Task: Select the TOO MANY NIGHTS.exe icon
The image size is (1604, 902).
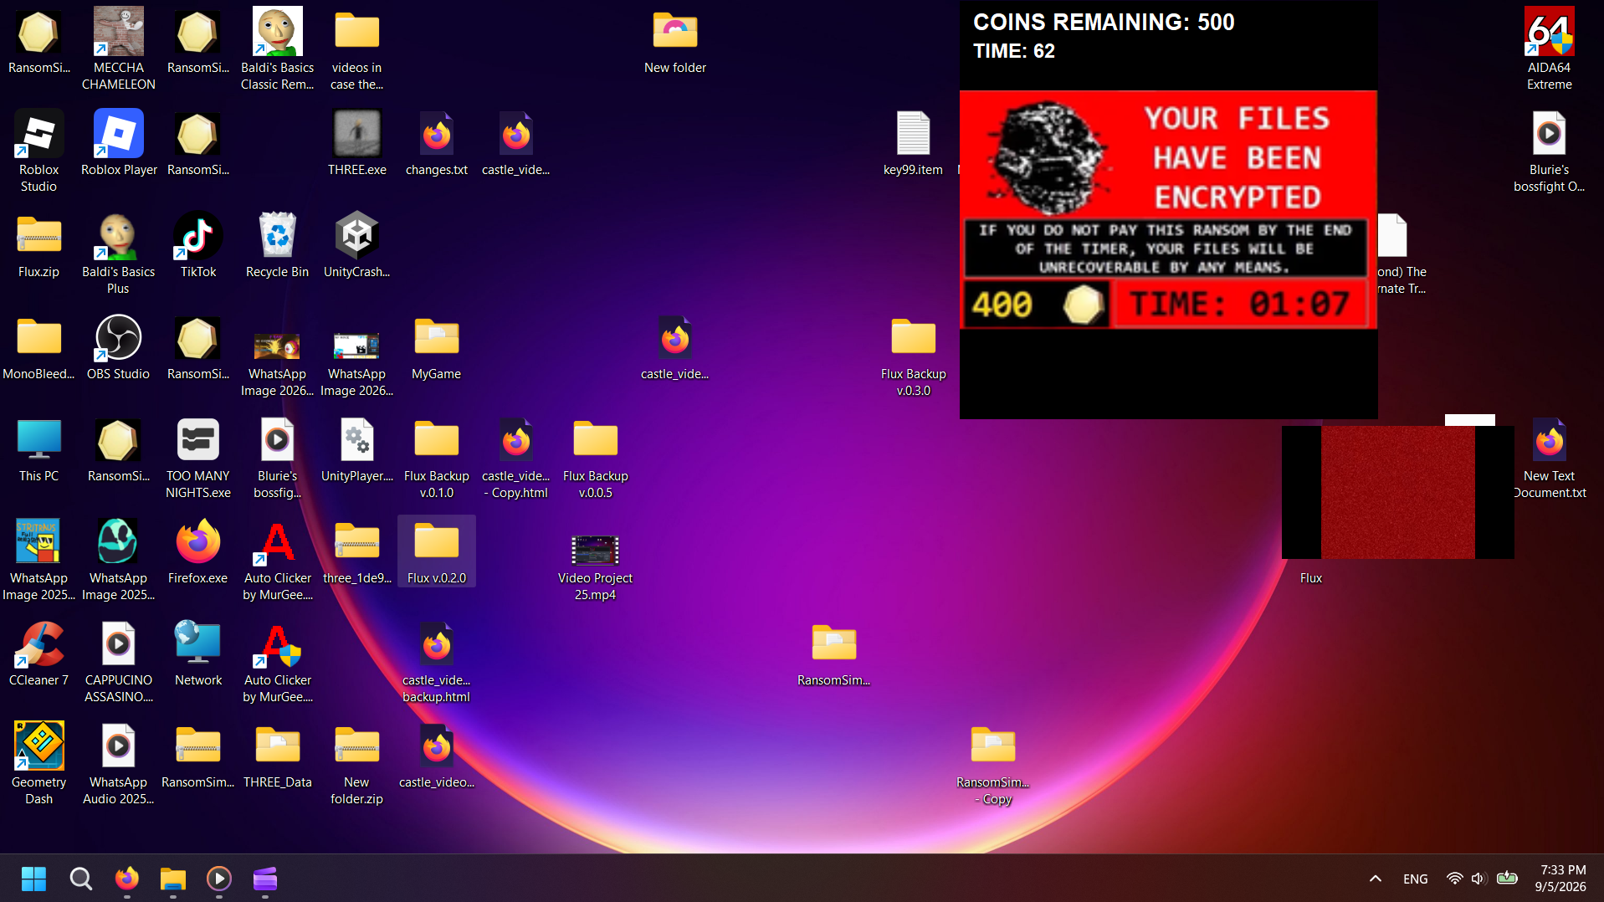Action: point(198,458)
